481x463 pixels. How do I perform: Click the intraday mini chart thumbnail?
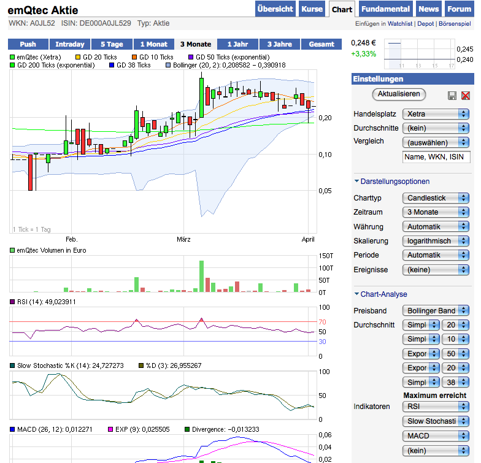tap(420, 54)
